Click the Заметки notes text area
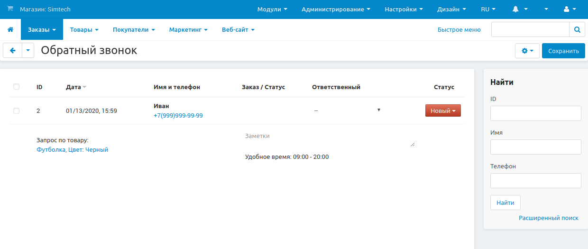The width and height of the screenshot is (588, 249). (x=328, y=138)
